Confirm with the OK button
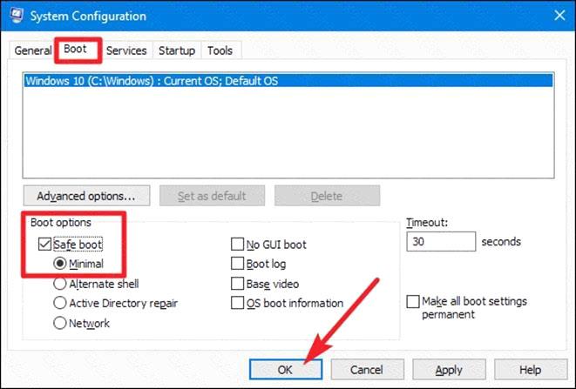The image size is (576, 389). (x=286, y=370)
